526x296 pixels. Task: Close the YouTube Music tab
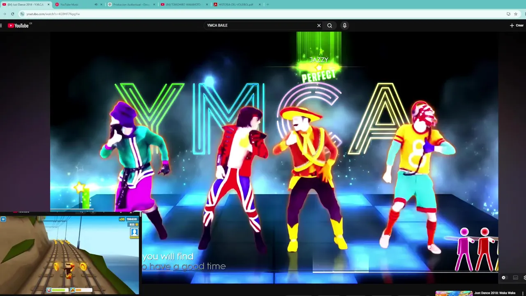pos(102,5)
